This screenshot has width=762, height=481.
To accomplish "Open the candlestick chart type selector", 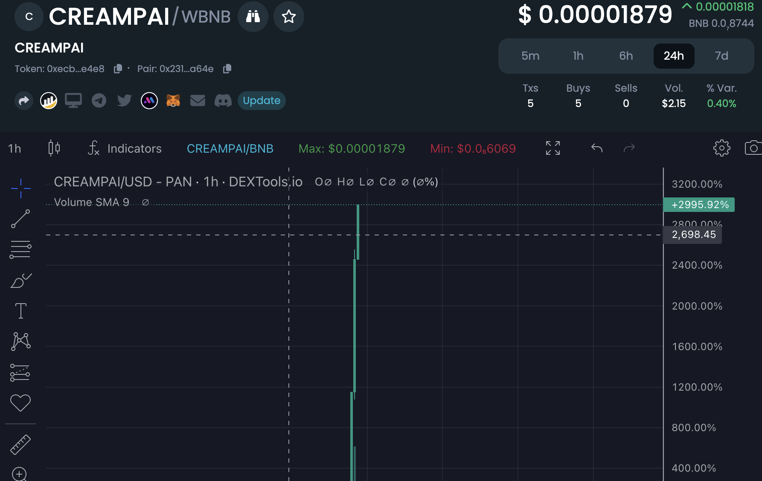I will tap(54, 148).
